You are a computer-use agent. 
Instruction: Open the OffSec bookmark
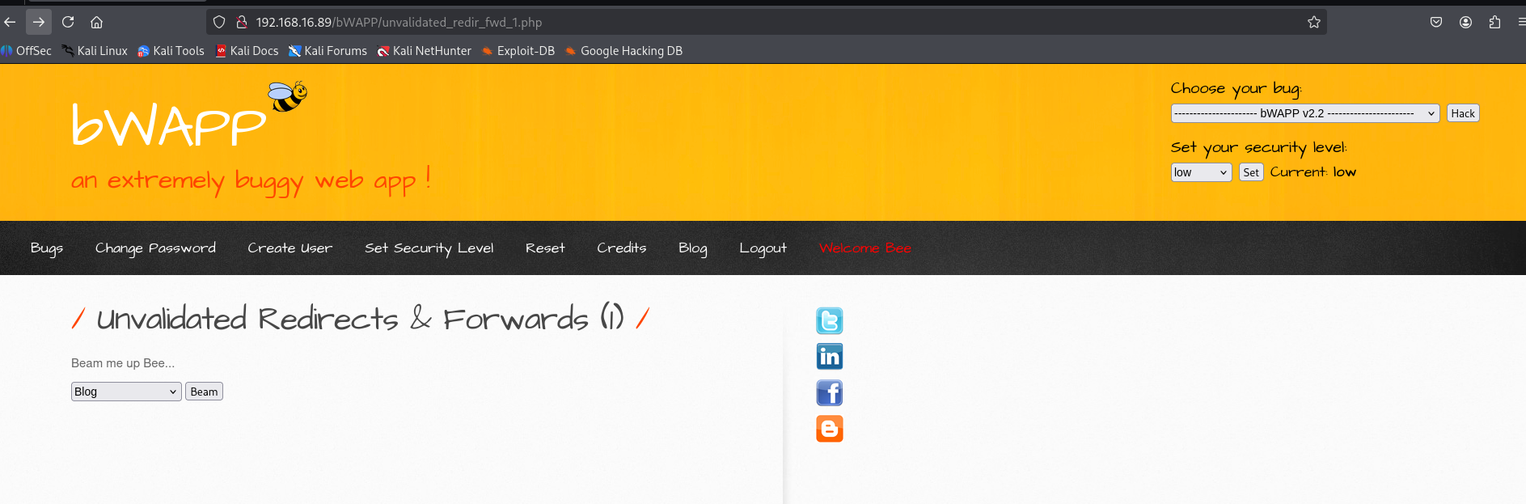[27, 51]
